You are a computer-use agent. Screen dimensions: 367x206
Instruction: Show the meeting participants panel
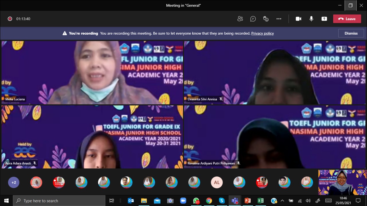(240, 19)
